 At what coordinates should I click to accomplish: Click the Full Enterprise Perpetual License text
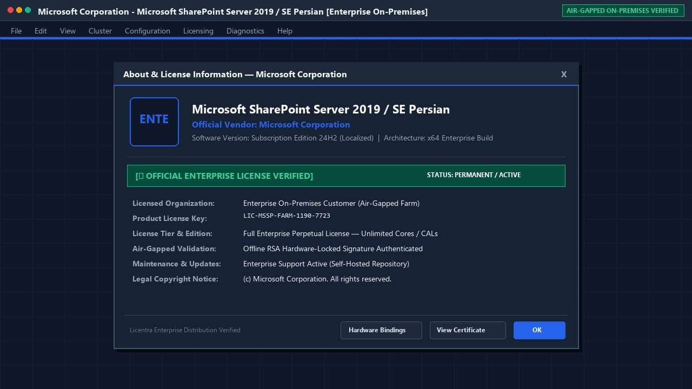click(x=341, y=233)
